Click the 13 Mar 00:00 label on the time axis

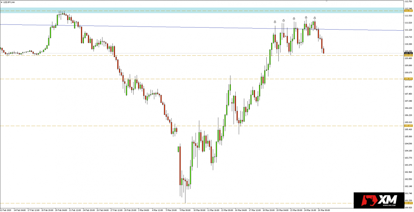coord(228,210)
